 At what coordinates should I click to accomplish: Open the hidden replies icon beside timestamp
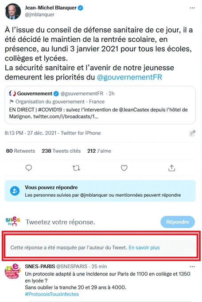pos(192,133)
